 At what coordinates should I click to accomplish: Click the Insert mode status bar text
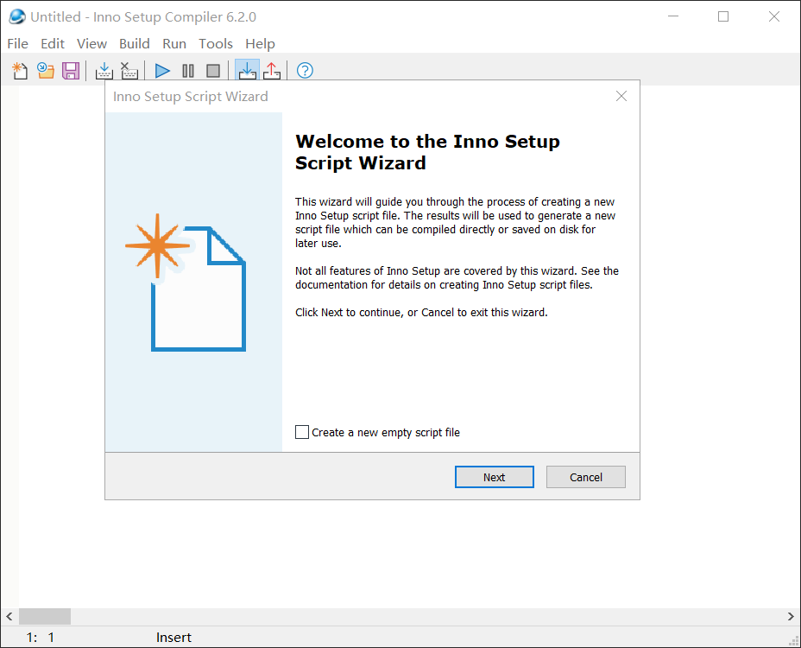pos(173,638)
